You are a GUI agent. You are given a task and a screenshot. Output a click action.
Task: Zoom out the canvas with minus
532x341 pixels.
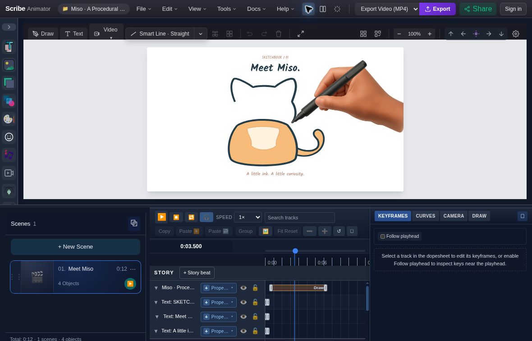pyautogui.click(x=399, y=33)
